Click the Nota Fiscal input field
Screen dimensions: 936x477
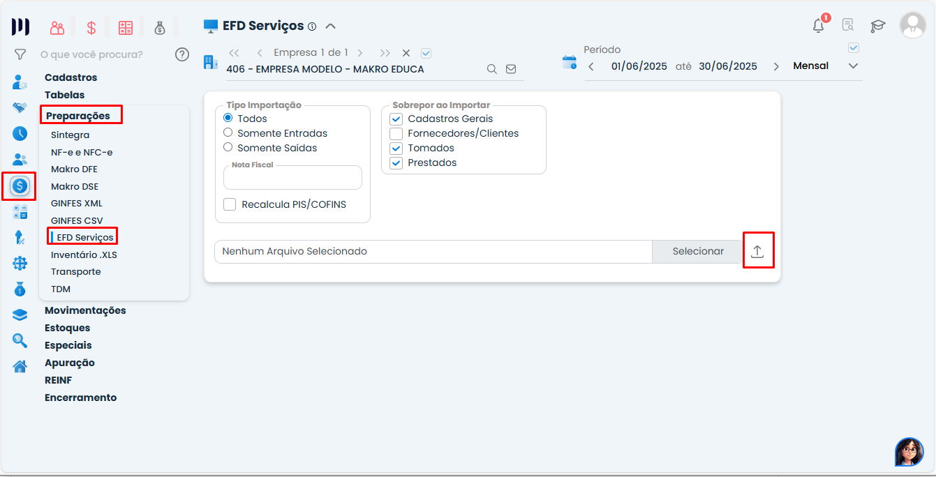(292, 179)
